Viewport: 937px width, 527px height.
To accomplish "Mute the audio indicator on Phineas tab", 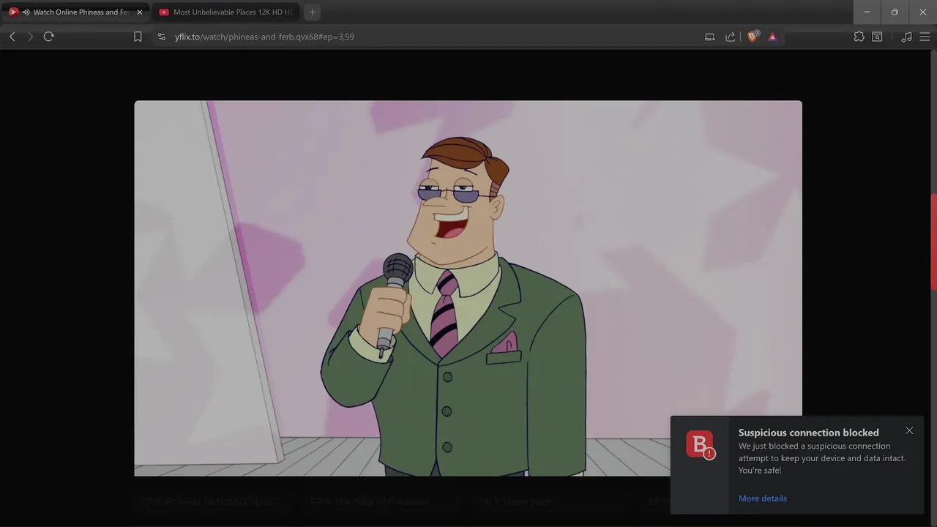I will [26, 12].
